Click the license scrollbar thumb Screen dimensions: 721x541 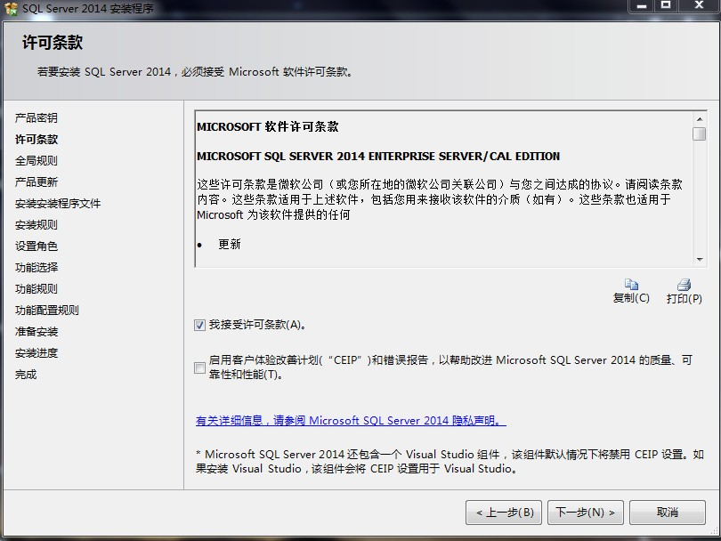(700, 133)
